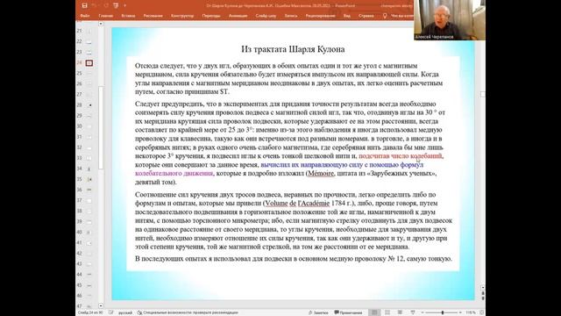The image size is (561, 316).
Task: Click the underlined word 'Mémoire' in text
Action: coord(321,174)
